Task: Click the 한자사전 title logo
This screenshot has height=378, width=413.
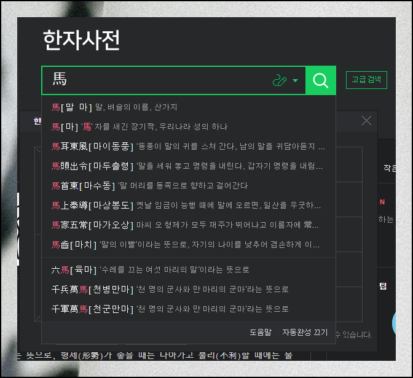Action: click(x=81, y=40)
